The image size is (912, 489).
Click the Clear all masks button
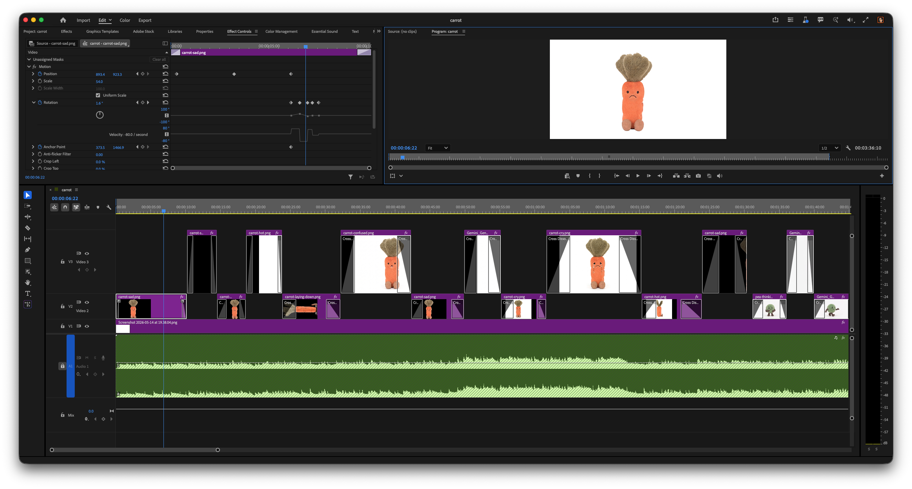159,59
